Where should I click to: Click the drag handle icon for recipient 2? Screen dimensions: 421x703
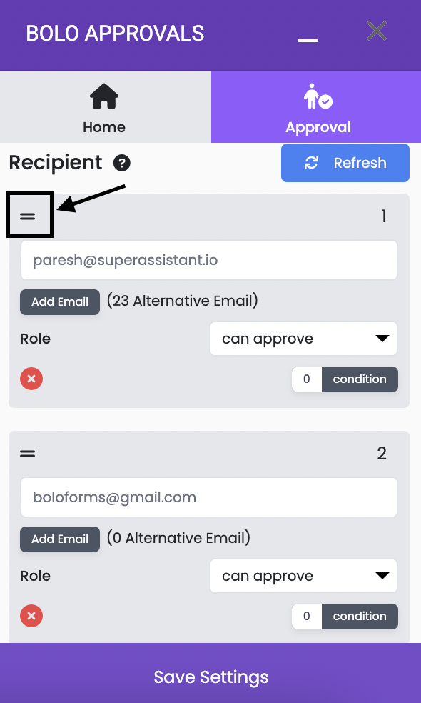[27, 453]
